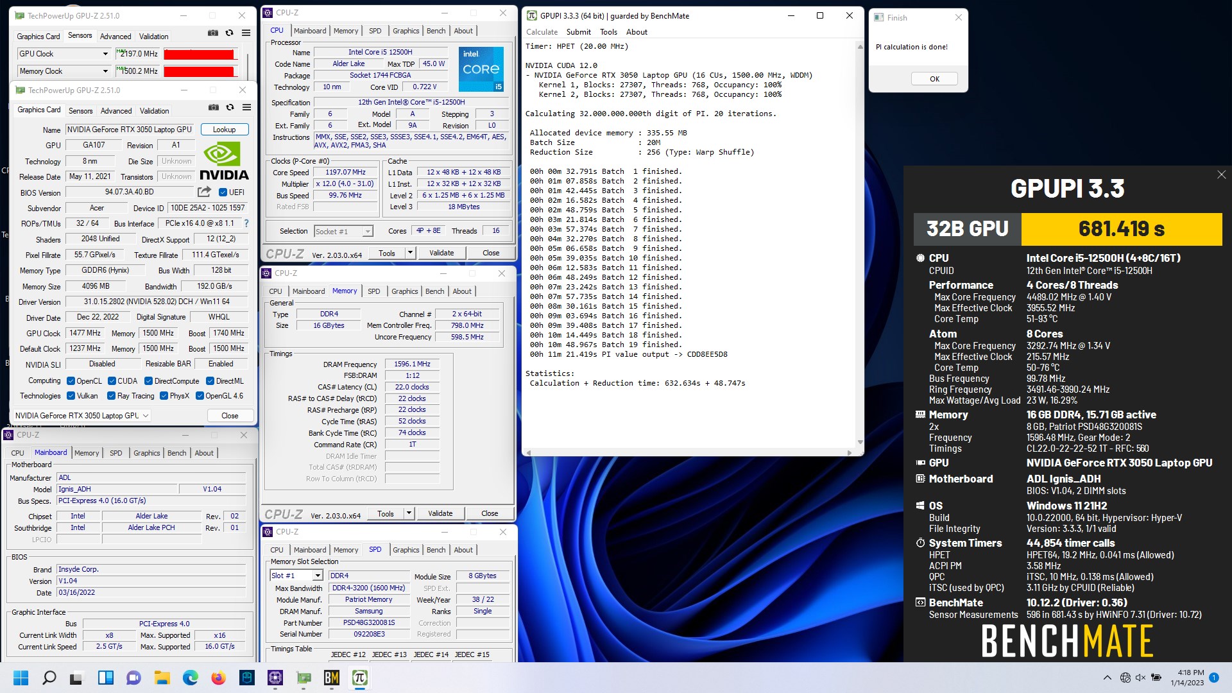
Task: Click the GPU-Z refresh icon in front window
Action: click(x=230, y=107)
